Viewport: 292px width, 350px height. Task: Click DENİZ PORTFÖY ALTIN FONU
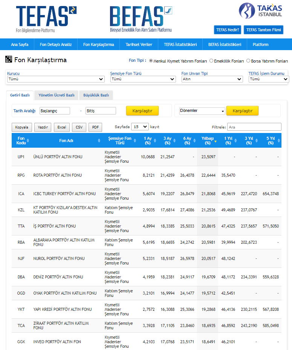[x=58, y=277]
